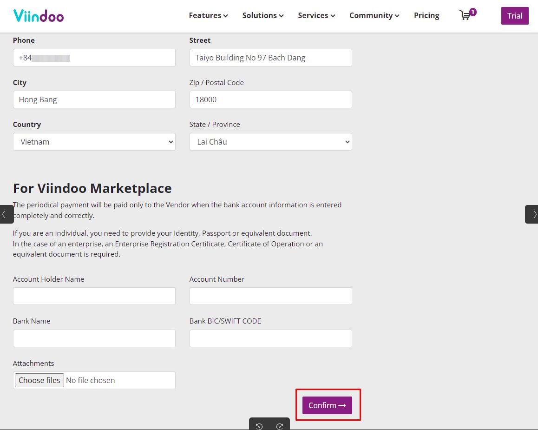538x430 pixels.
Task: Open the Country dropdown showing Vietnam
Action: pos(94,142)
